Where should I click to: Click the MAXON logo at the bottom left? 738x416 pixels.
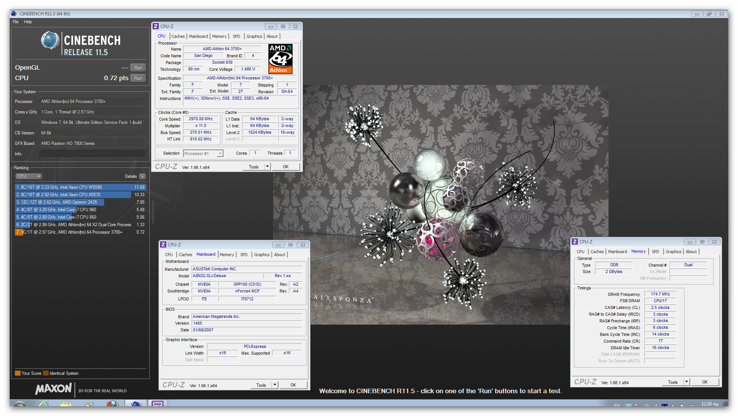pyautogui.click(x=53, y=389)
